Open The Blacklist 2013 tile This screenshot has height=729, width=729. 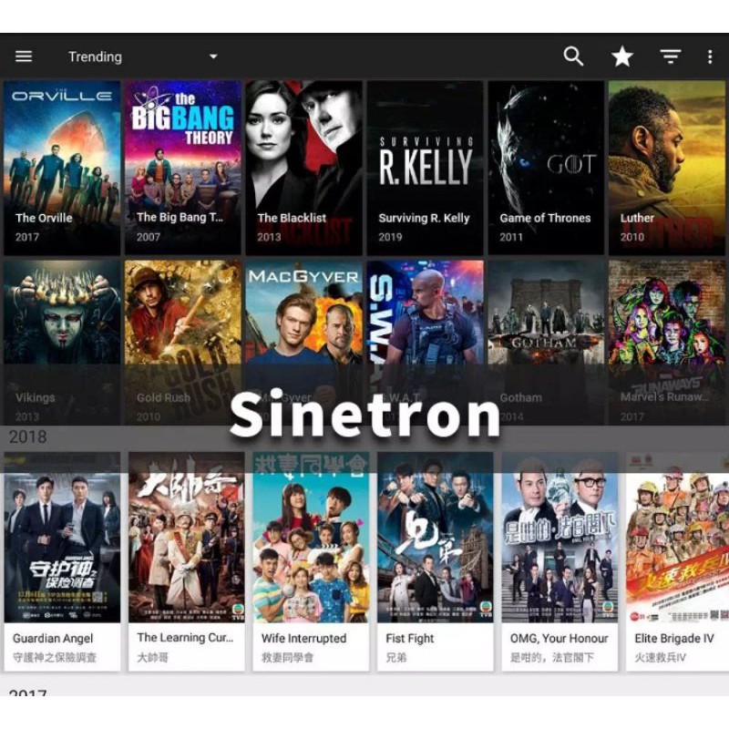click(x=304, y=168)
